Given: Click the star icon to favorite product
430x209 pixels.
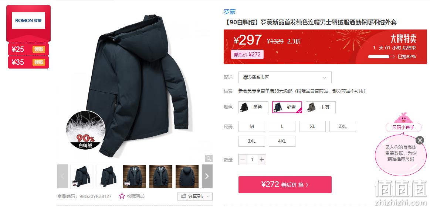Looking at the screenshot, I should (122, 196).
